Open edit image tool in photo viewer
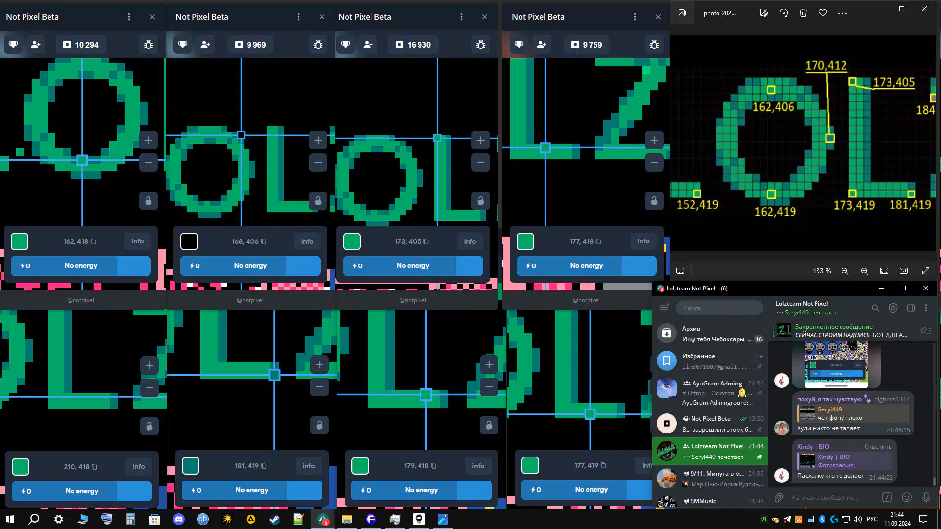Viewport: 941px width, 529px height. coord(764,13)
